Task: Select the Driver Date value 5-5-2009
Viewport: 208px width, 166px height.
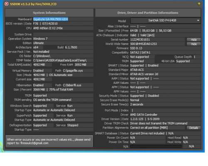Action: pos(154,119)
